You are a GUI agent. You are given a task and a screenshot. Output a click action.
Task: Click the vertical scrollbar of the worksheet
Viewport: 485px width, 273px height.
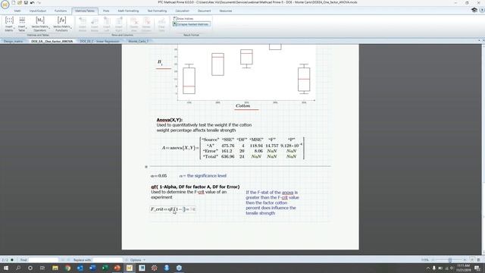[x=483, y=150]
